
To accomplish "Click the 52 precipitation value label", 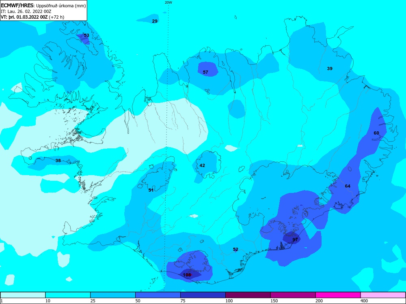I will (x=235, y=249).
